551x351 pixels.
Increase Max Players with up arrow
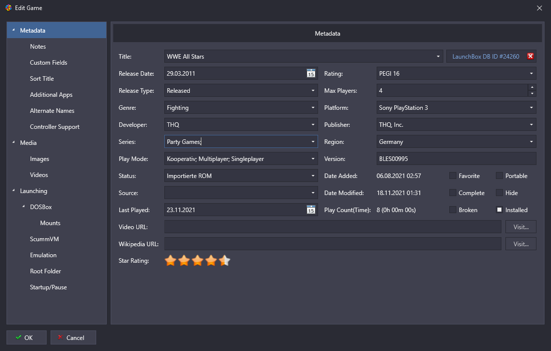coord(531,88)
